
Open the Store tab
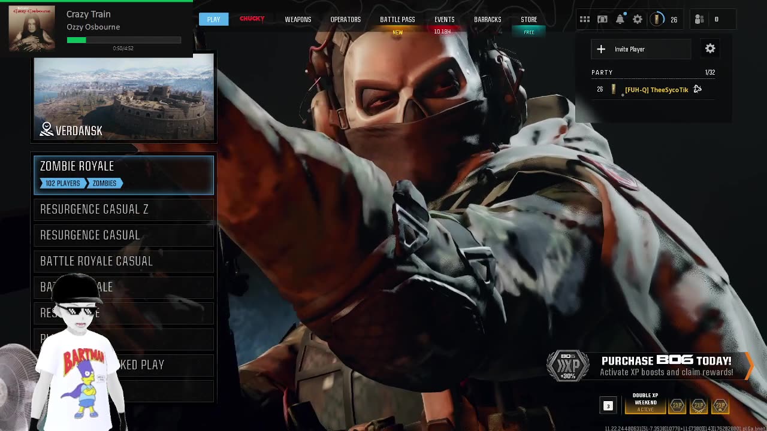[529, 19]
